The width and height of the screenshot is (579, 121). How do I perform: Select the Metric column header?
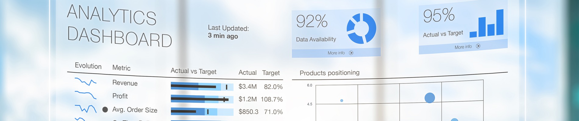121,68
